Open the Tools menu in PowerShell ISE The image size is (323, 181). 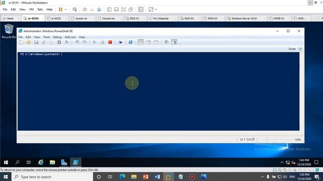click(x=46, y=37)
